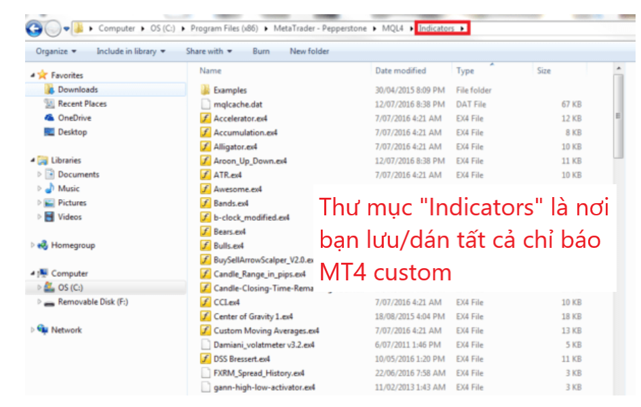Select the Accumulation.ex4 file icon

pyautogui.click(x=206, y=132)
